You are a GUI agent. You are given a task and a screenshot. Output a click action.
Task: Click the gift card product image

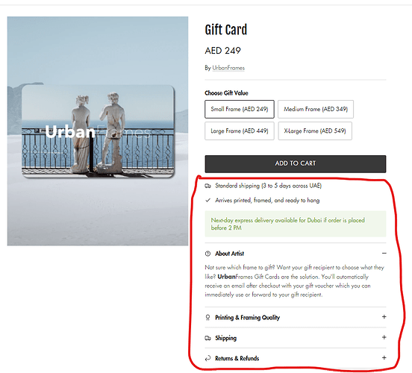tap(98, 131)
